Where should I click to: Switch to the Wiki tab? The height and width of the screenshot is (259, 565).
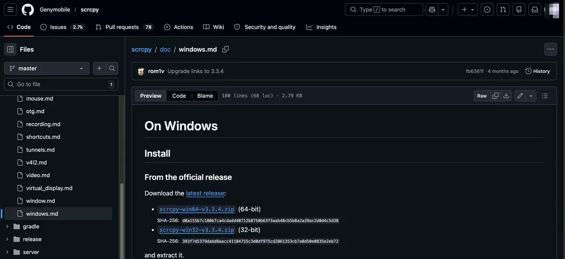[214, 27]
